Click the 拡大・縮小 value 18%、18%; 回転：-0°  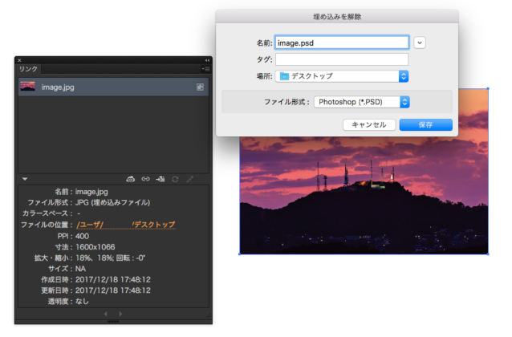coord(111,258)
